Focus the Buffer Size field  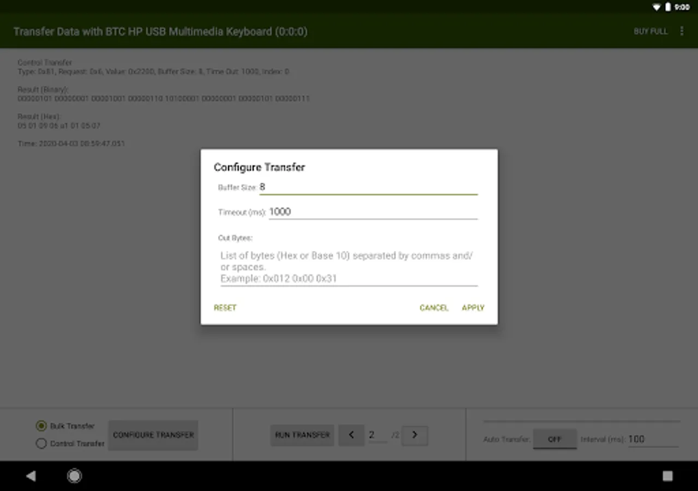tap(368, 187)
